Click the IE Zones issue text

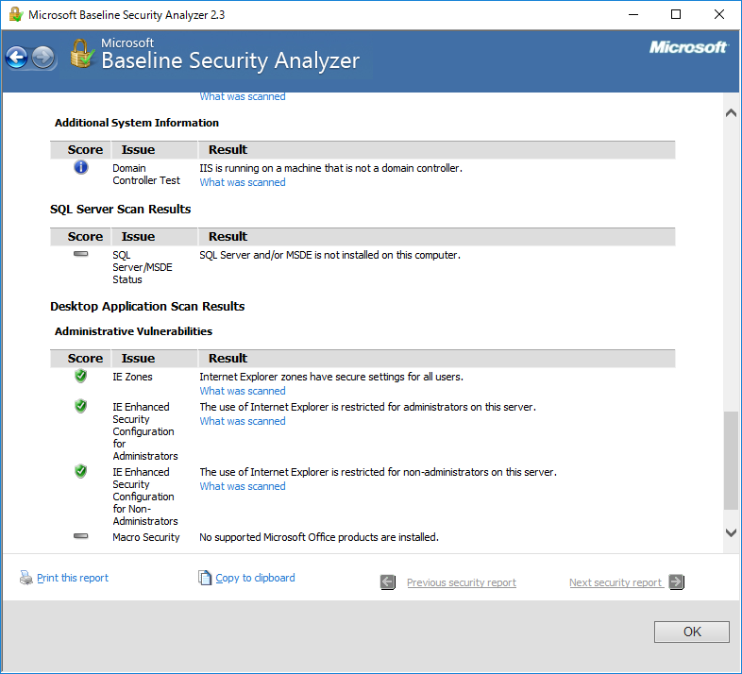coord(132,378)
